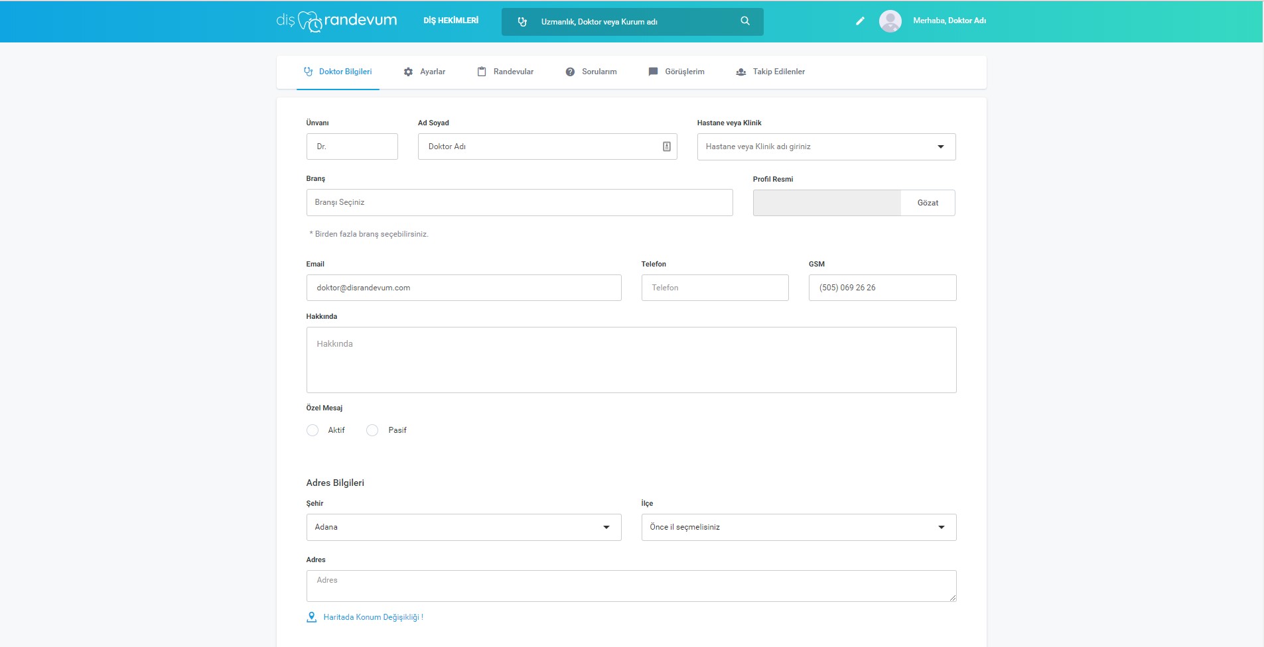Click the stethoscope icon in search bar
Screen dimensions: 1264x647
[522, 22]
